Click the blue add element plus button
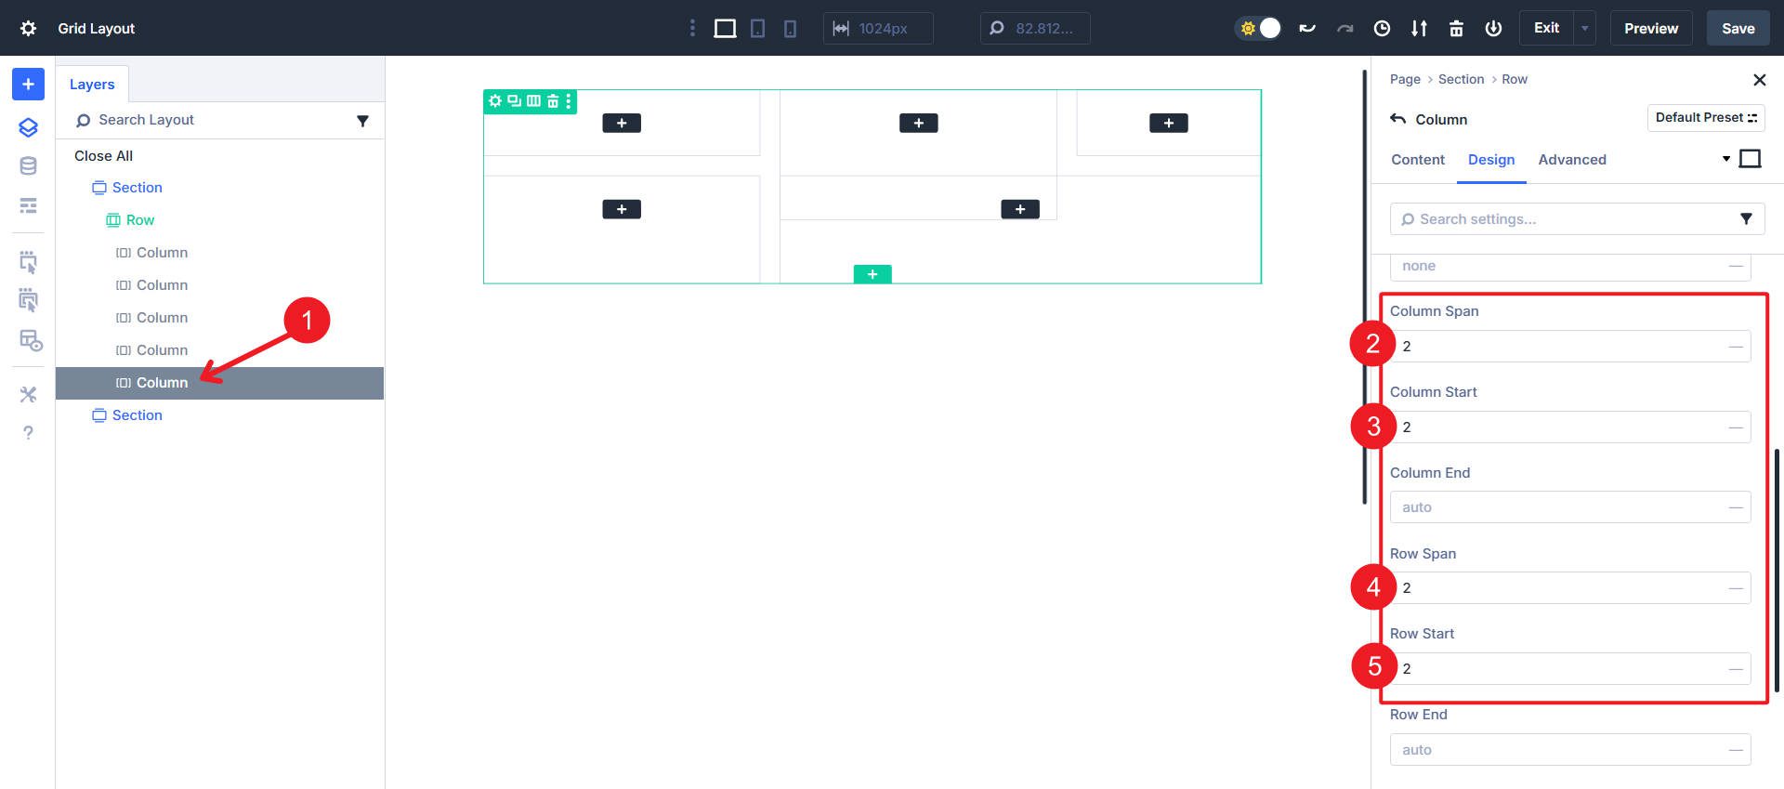The height and width of the screenshot is (789, 1784). (28, 84)
